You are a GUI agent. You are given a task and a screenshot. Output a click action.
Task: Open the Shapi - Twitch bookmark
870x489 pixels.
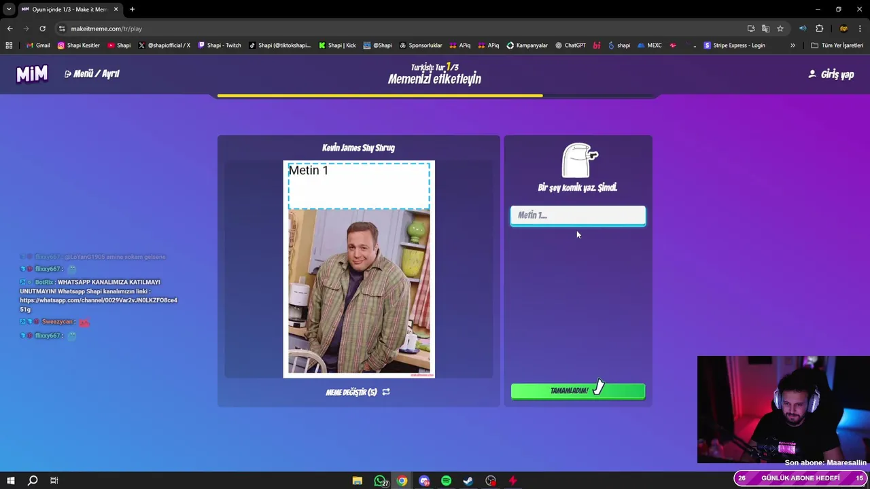click(x=220, y=46)
